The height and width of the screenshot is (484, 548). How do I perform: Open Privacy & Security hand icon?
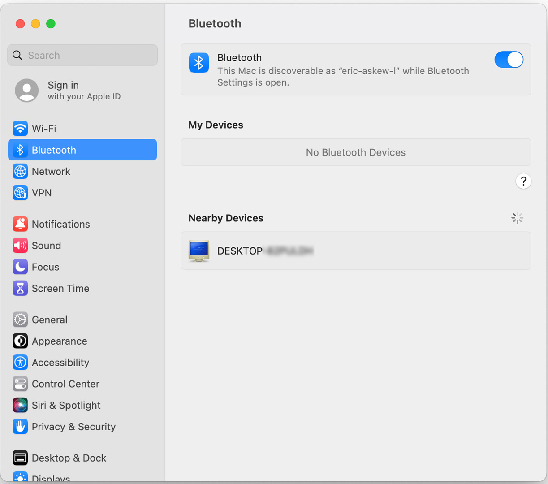click(x=20, y=427)
